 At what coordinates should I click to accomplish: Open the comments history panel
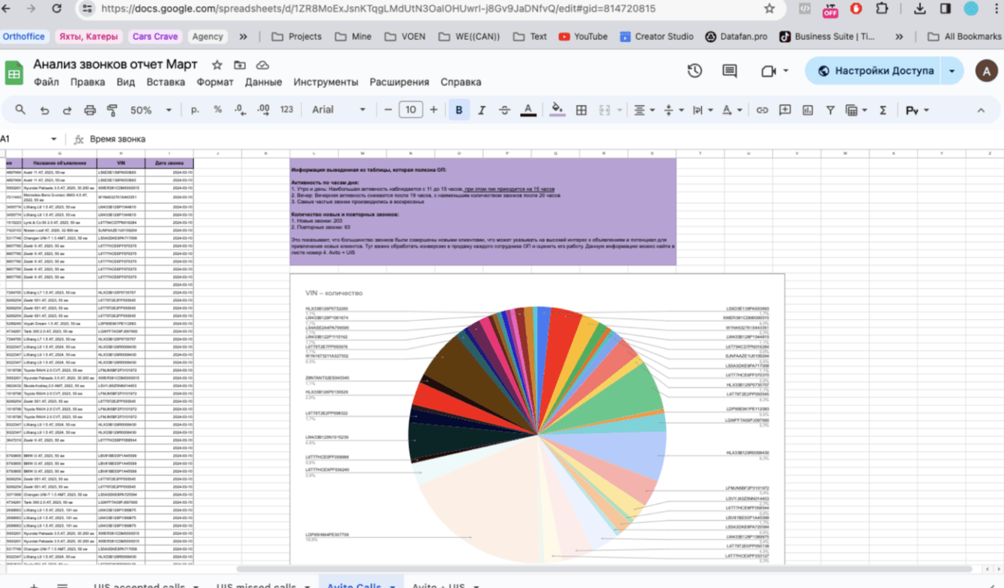coord(730,70)
